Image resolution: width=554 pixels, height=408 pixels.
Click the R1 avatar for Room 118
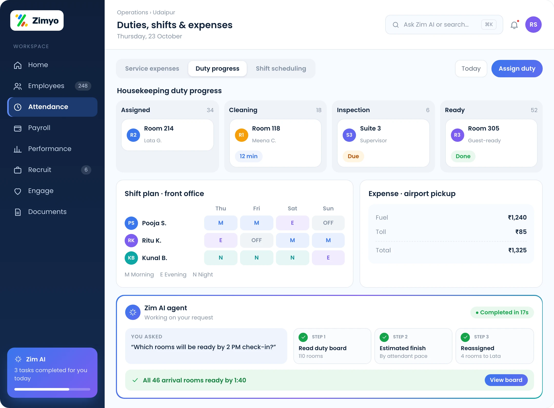(241, 135)
